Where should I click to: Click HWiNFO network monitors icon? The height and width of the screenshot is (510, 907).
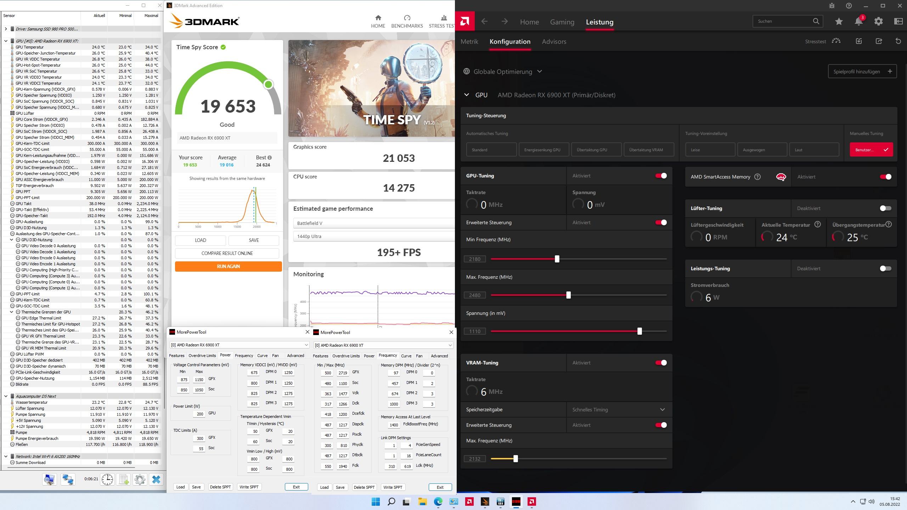pyautogui.click(x=68, y=480)
